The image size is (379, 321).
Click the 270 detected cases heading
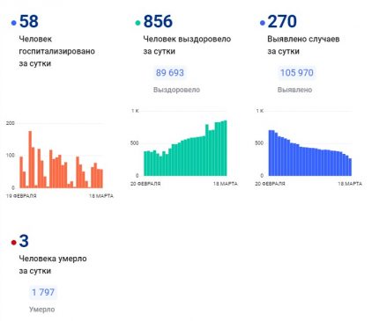(282, 21)
